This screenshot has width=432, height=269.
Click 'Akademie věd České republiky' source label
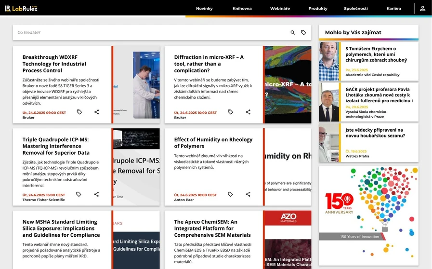coord(372,75)
